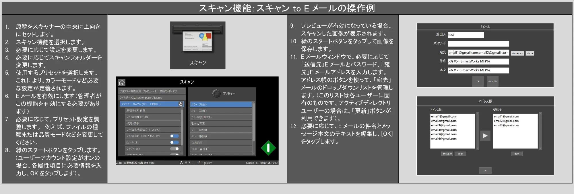Click the 差出人 input field
The image size is (574, 194).
coord(466,35)
